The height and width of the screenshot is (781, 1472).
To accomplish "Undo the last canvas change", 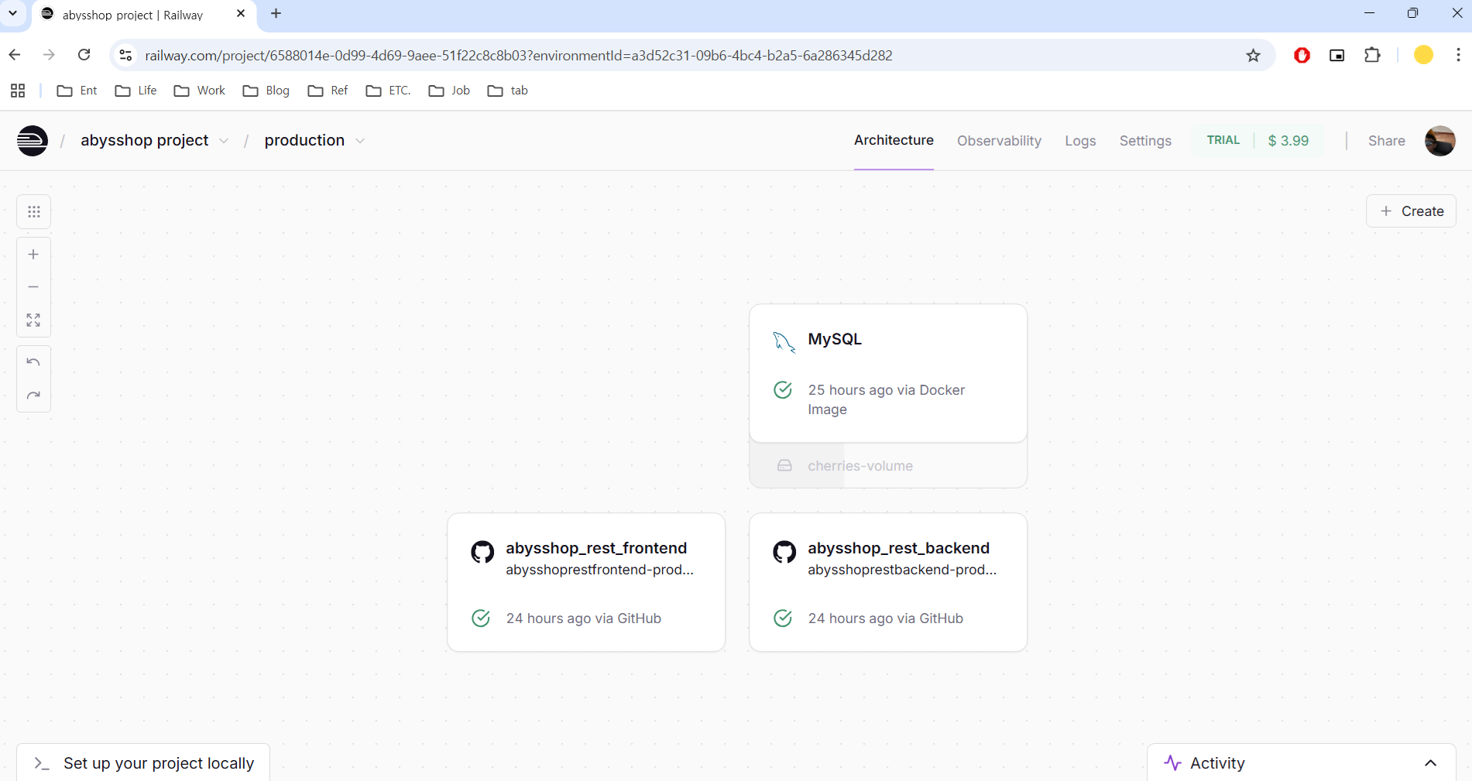I will 33,362.
